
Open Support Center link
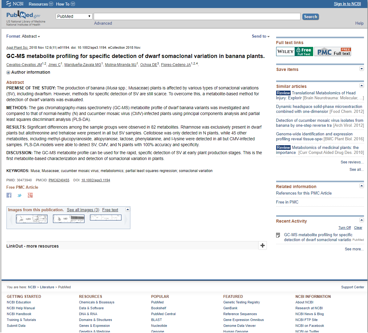click(x=353, y=287)
